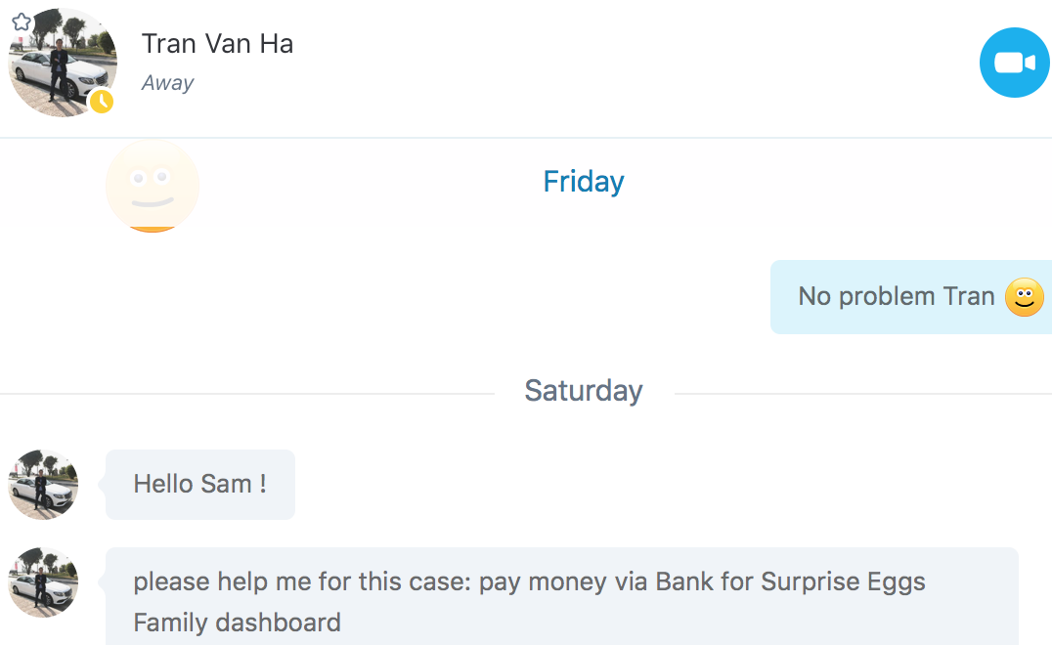Click the yellow Away clock status badge

pos(102,102)
